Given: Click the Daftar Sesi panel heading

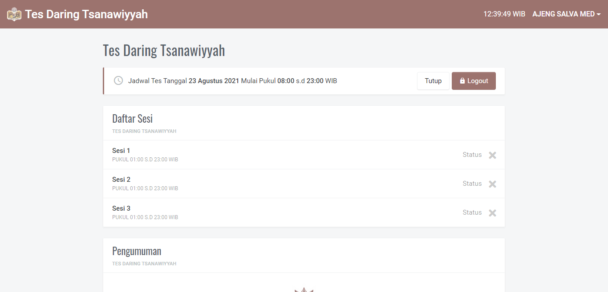Looking at the screenshot, I should point(132,119).
